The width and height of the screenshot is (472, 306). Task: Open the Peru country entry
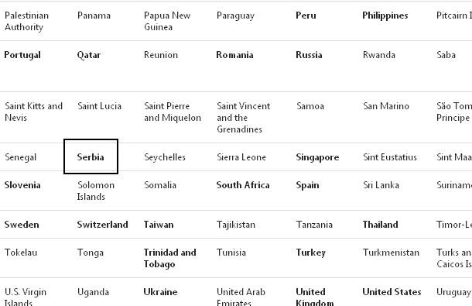click(306, 15)
